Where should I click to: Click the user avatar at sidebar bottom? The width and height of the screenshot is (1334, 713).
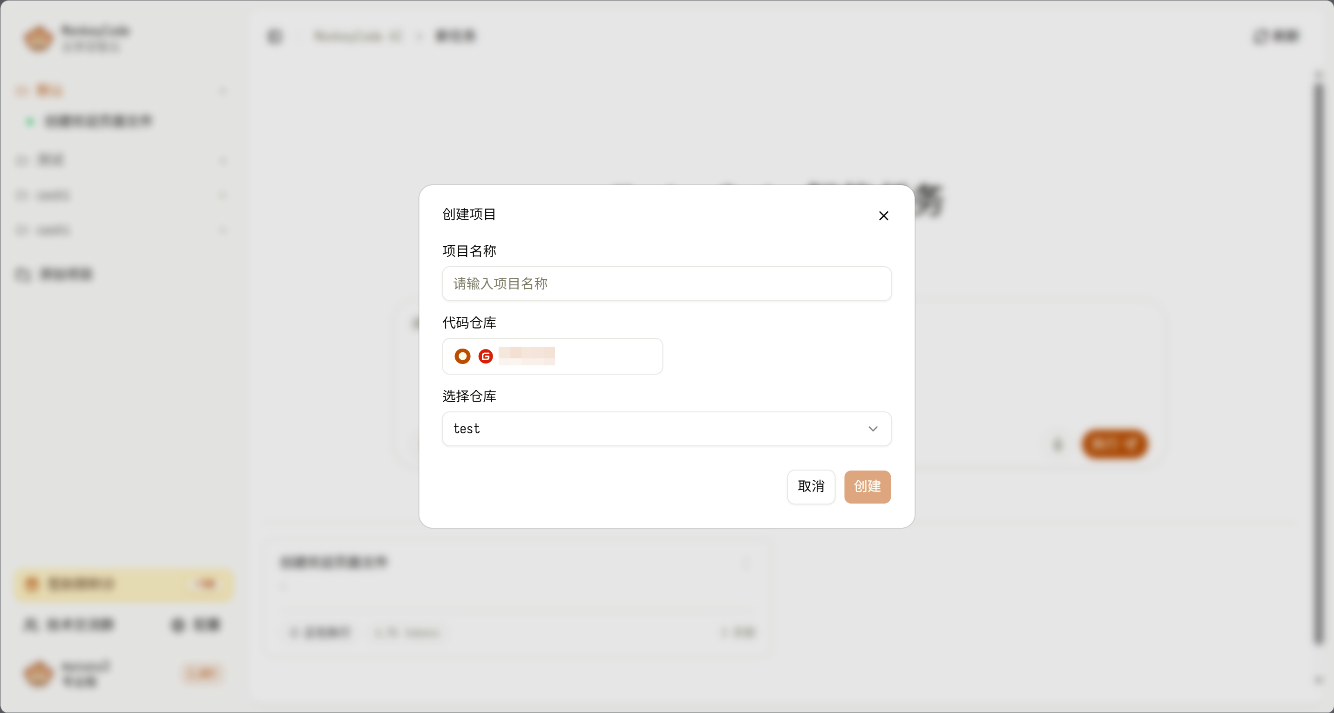tap(38, 673)
